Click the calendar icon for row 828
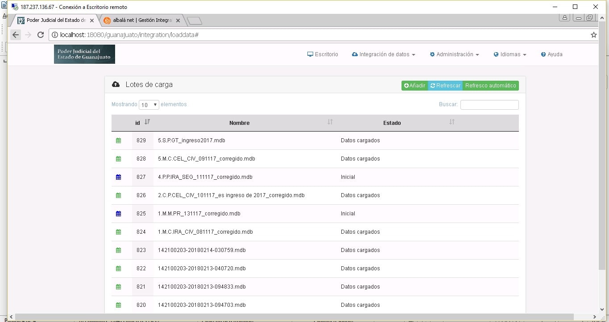 pos(118,159)
